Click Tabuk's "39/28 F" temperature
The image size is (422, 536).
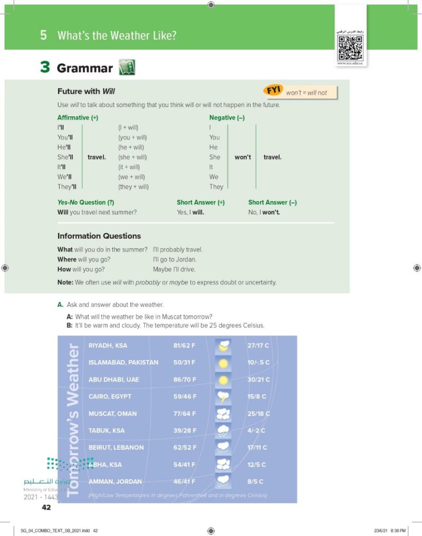click(185, 431)
